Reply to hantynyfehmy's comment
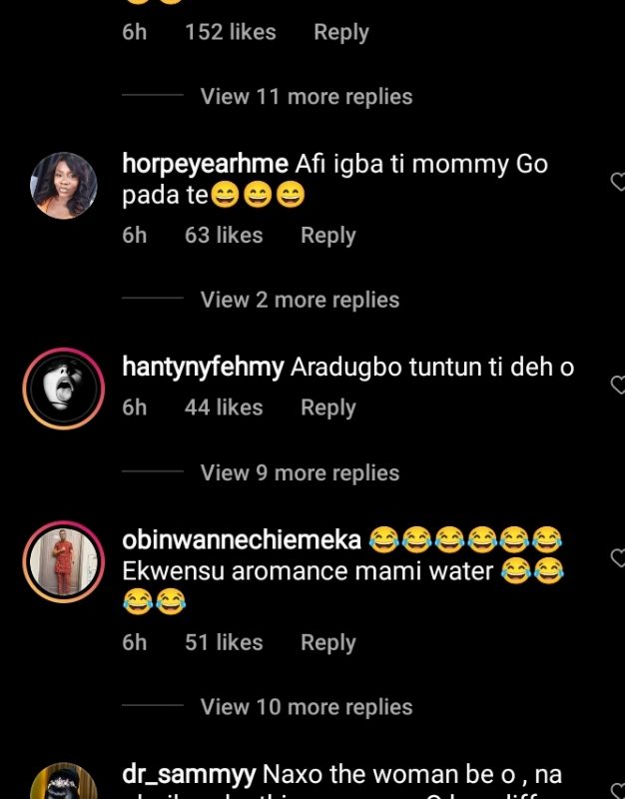The image size is (625, 799). coord(327,407)
